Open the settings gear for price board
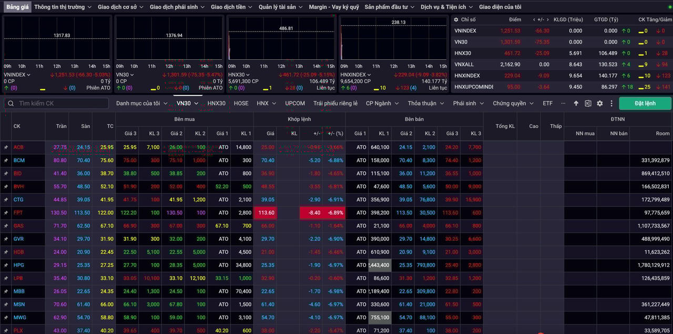 click(x=600, y=103)
